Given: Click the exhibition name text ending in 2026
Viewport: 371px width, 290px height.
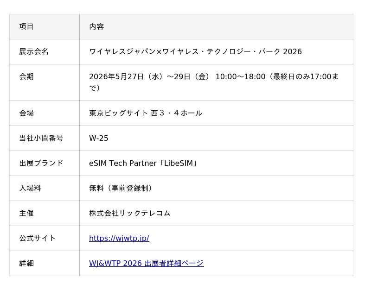Looking at the screenshot, I should click(195, 51).
